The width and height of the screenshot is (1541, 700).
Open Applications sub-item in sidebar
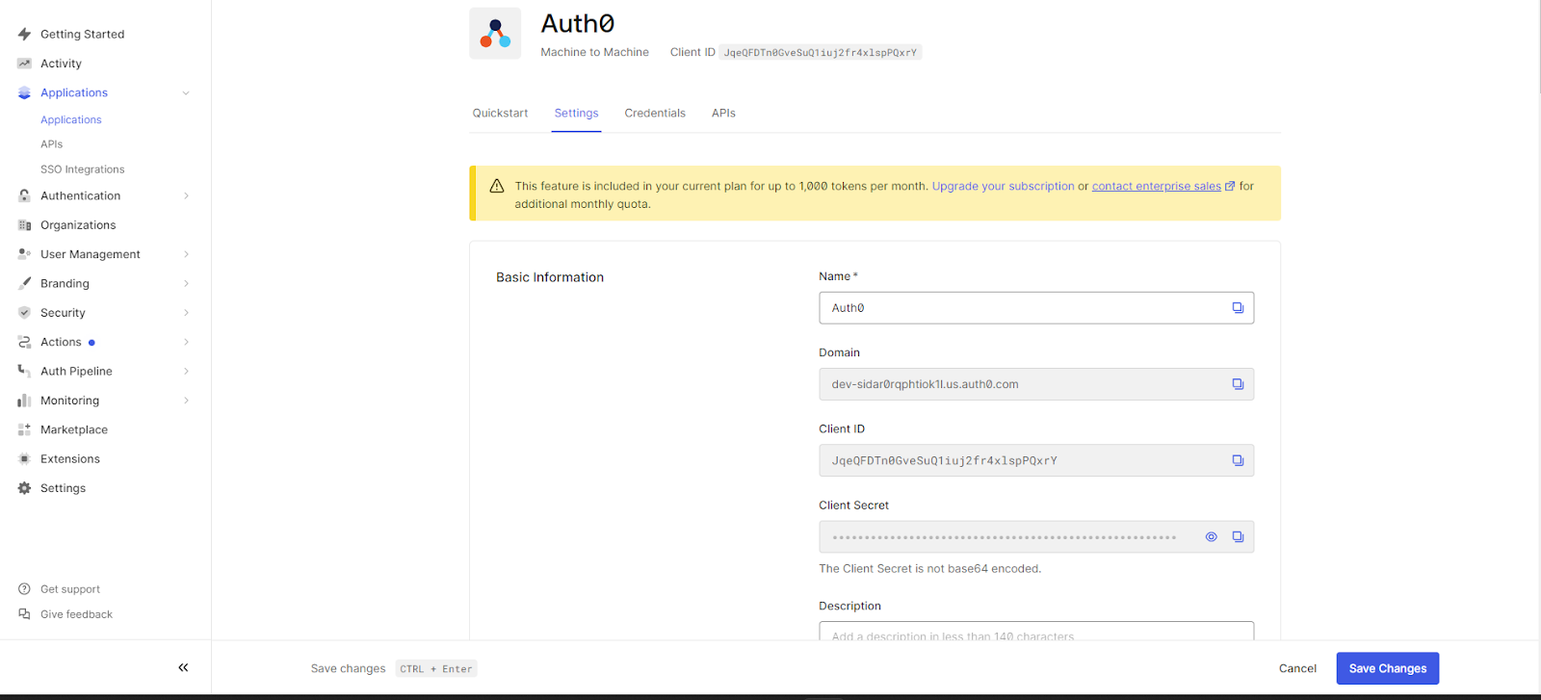pyautogui.click(x=71, y=120)
